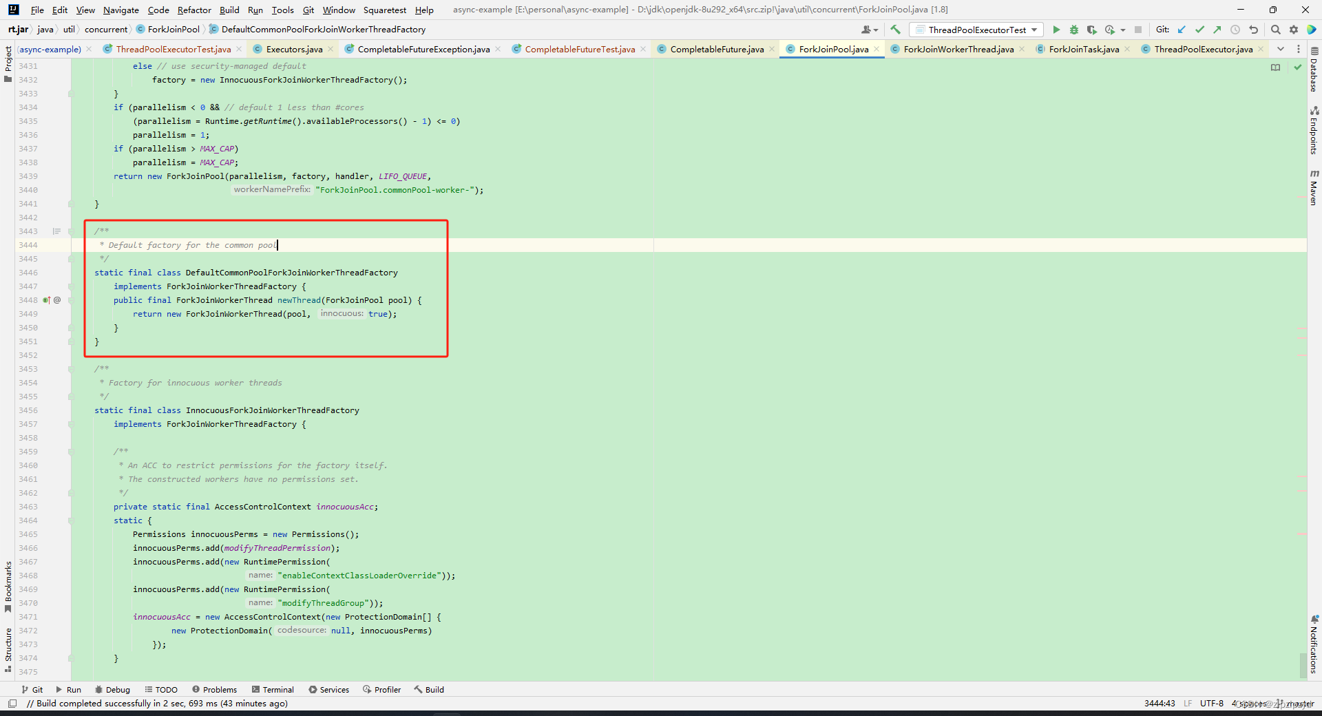The height and width of the screenshot is (716, 1322).
Task: Open the TODO tool window
Action: (x=161, y=689)
